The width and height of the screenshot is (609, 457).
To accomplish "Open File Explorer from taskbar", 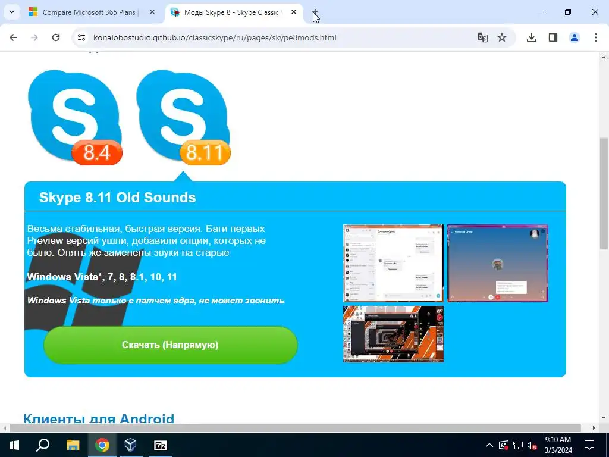I will [73, 445].
